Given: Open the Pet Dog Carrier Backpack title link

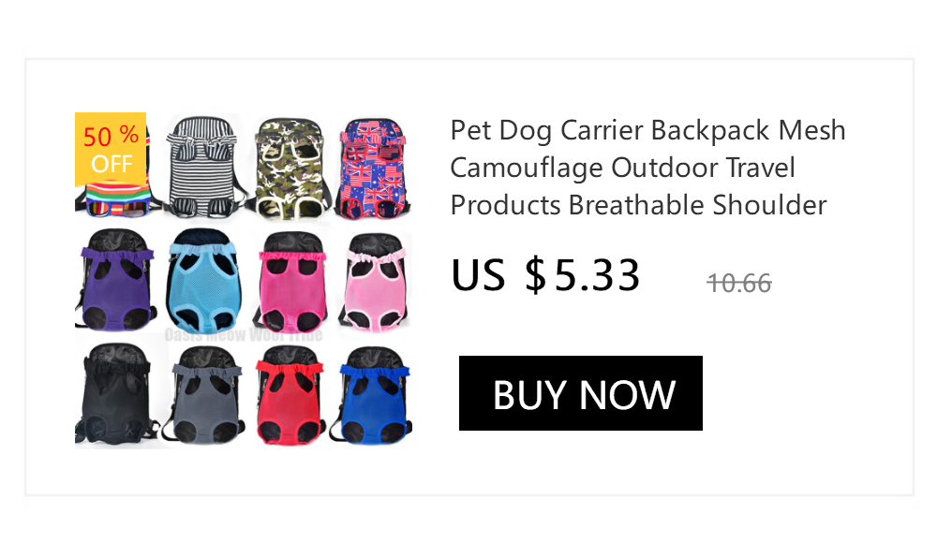Looking at the screenshot, I should [x=647, y=168].
